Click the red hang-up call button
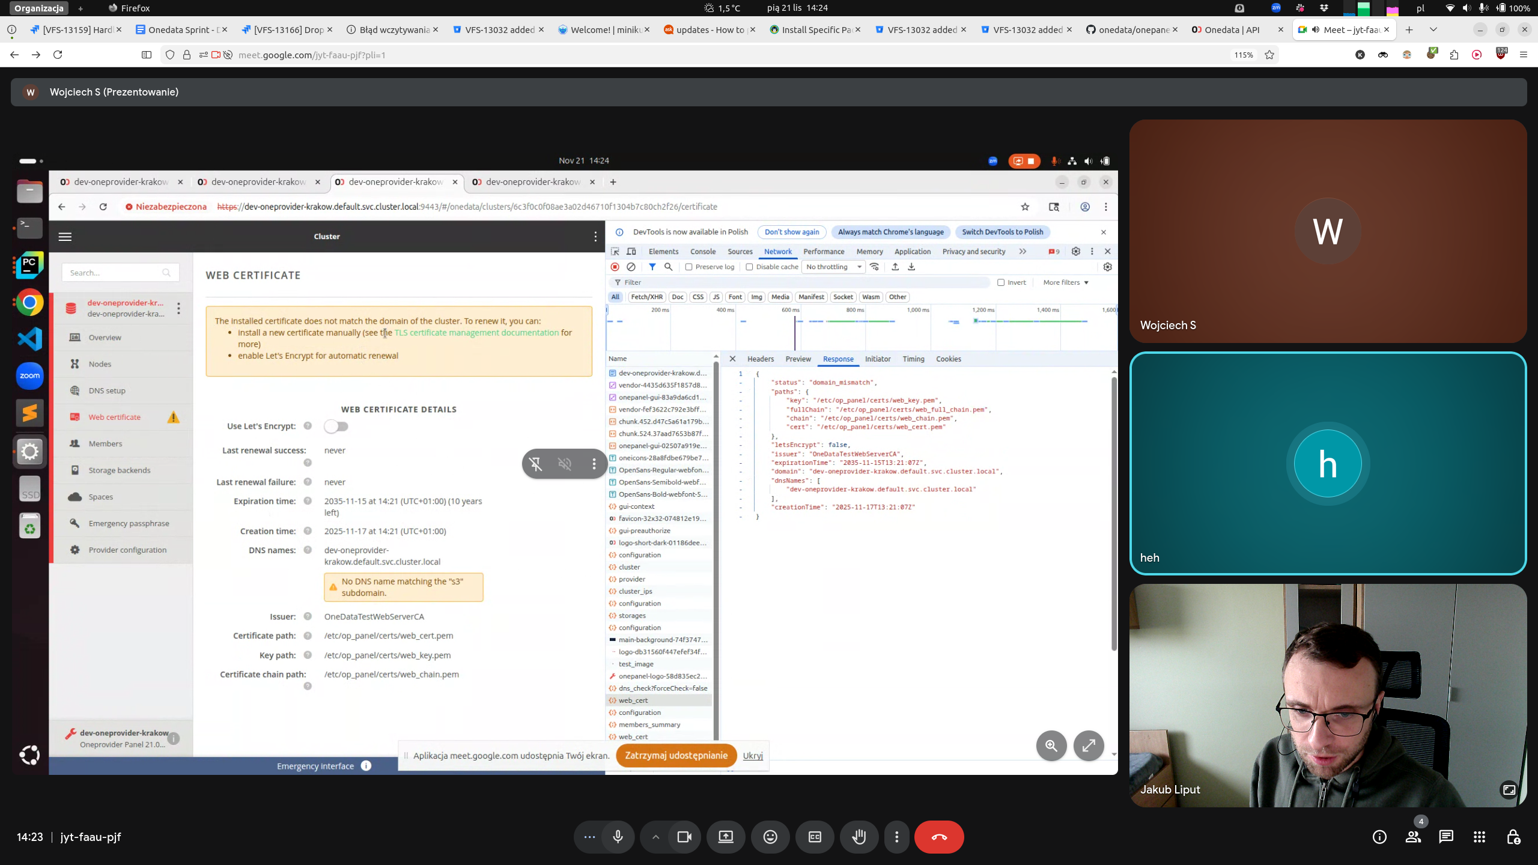This screenshot has height=865, width=1538. (938, 837)
